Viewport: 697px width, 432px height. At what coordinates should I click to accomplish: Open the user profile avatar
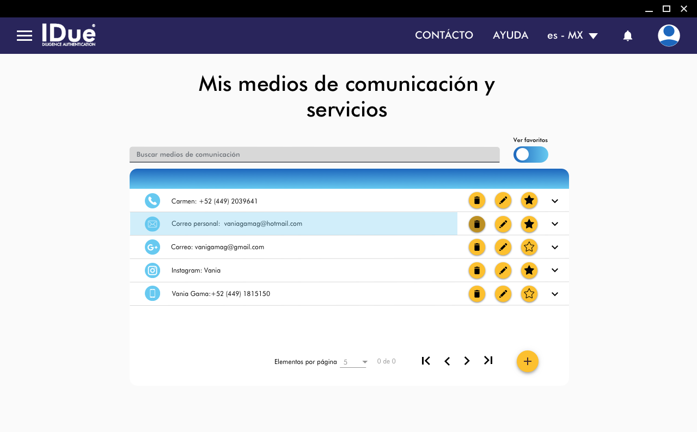pos(668,36)
